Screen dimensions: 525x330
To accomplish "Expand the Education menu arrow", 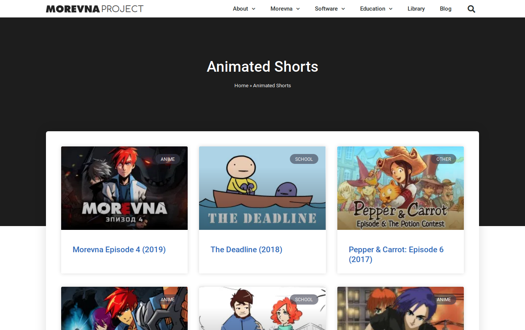I will click(391, 9).
